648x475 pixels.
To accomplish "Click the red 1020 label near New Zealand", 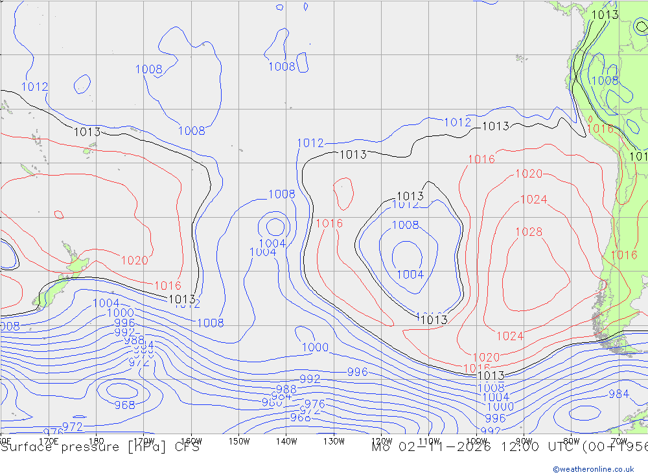I will [134, 261].
